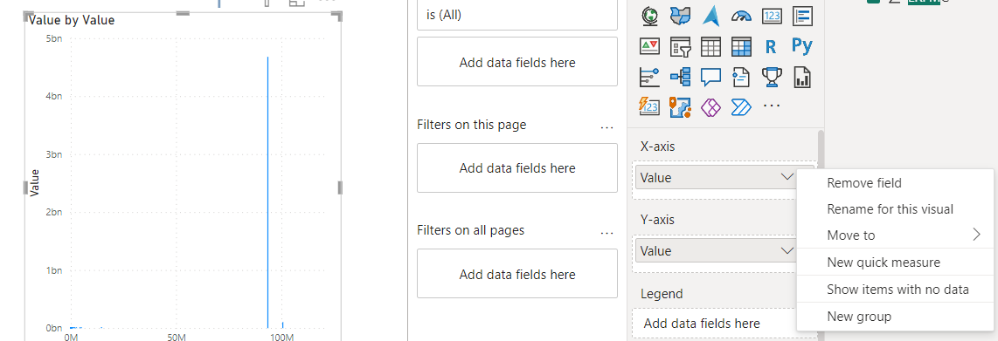Choose the Power Automate visual
Viewport: 998px width, 341px height.
click(x=741, y=107)
